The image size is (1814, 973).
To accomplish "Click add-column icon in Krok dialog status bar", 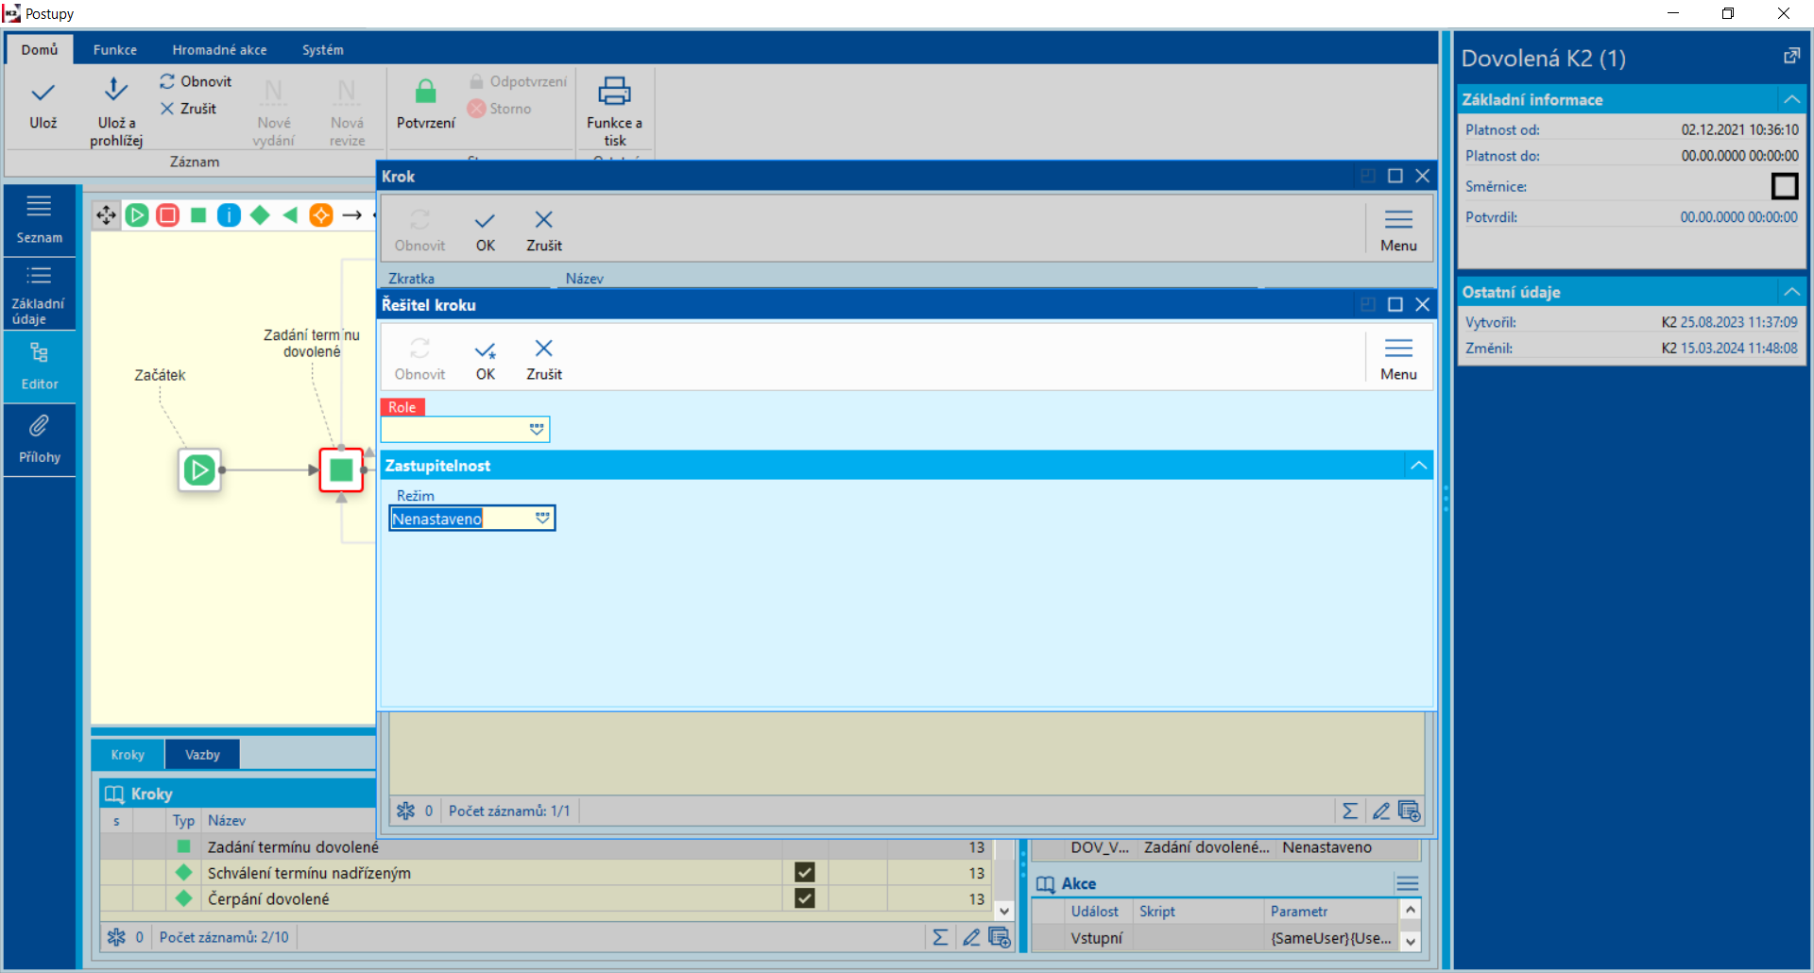I will 1410,811.
